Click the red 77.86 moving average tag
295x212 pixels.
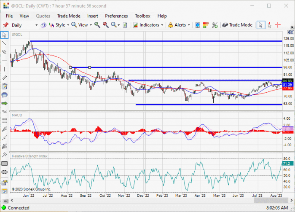tap(287, 88)
